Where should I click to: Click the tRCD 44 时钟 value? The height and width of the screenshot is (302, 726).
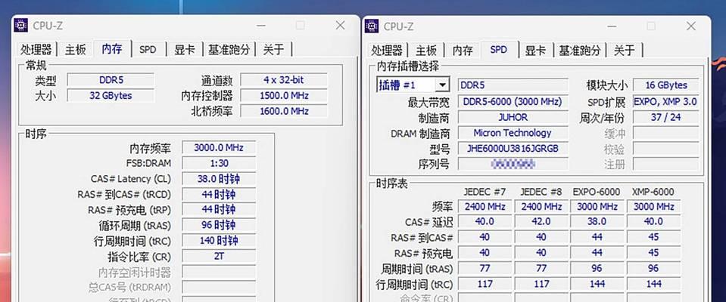tap(219, 194)
